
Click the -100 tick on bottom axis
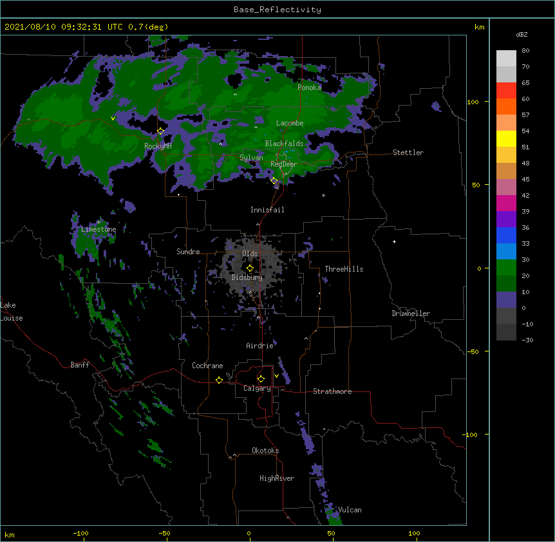tap(80, 533)
